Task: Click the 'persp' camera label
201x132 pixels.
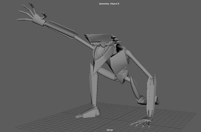Action: pos(110,130)
